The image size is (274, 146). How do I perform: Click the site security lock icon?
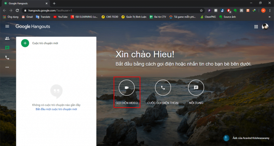click(25, 11)
